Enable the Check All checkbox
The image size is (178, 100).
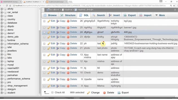[x=52, y=92]
